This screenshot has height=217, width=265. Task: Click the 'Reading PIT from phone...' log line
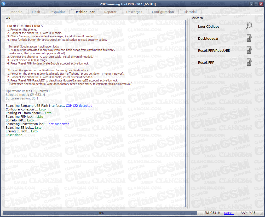click(28, 113)
